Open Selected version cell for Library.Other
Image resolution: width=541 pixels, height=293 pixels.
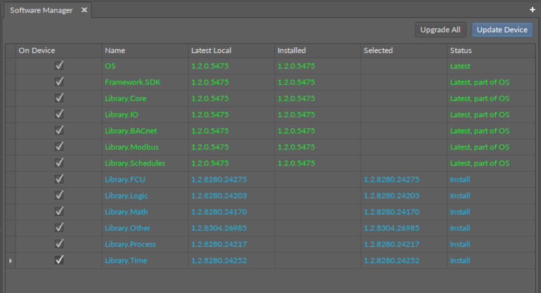click(x=391, y=228)
